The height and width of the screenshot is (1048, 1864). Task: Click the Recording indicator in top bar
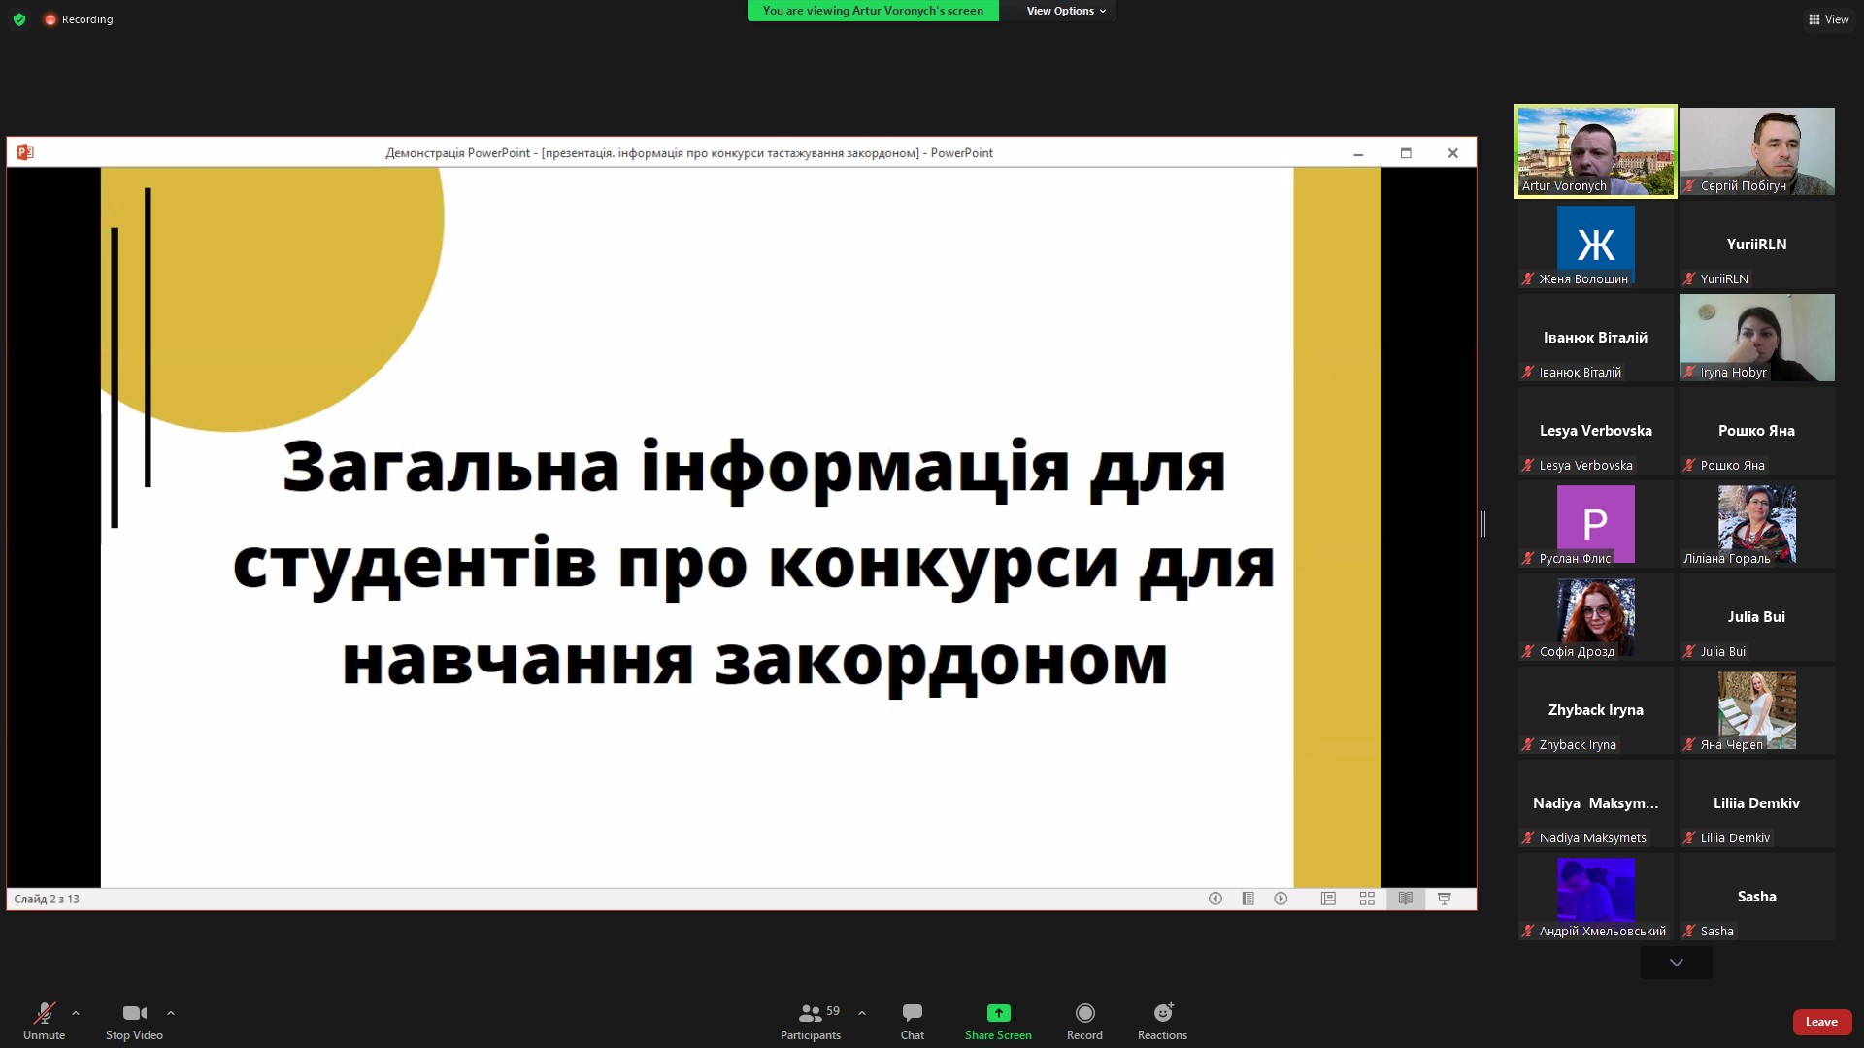click(x=78, y=18)
